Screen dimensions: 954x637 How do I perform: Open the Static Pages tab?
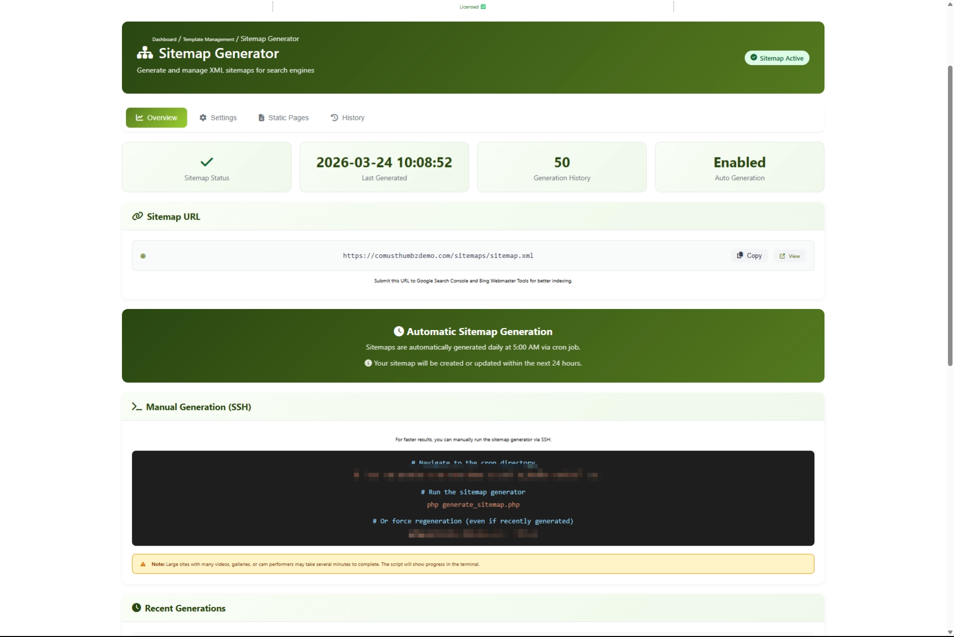pyautogui.click(x=284, y=118)
